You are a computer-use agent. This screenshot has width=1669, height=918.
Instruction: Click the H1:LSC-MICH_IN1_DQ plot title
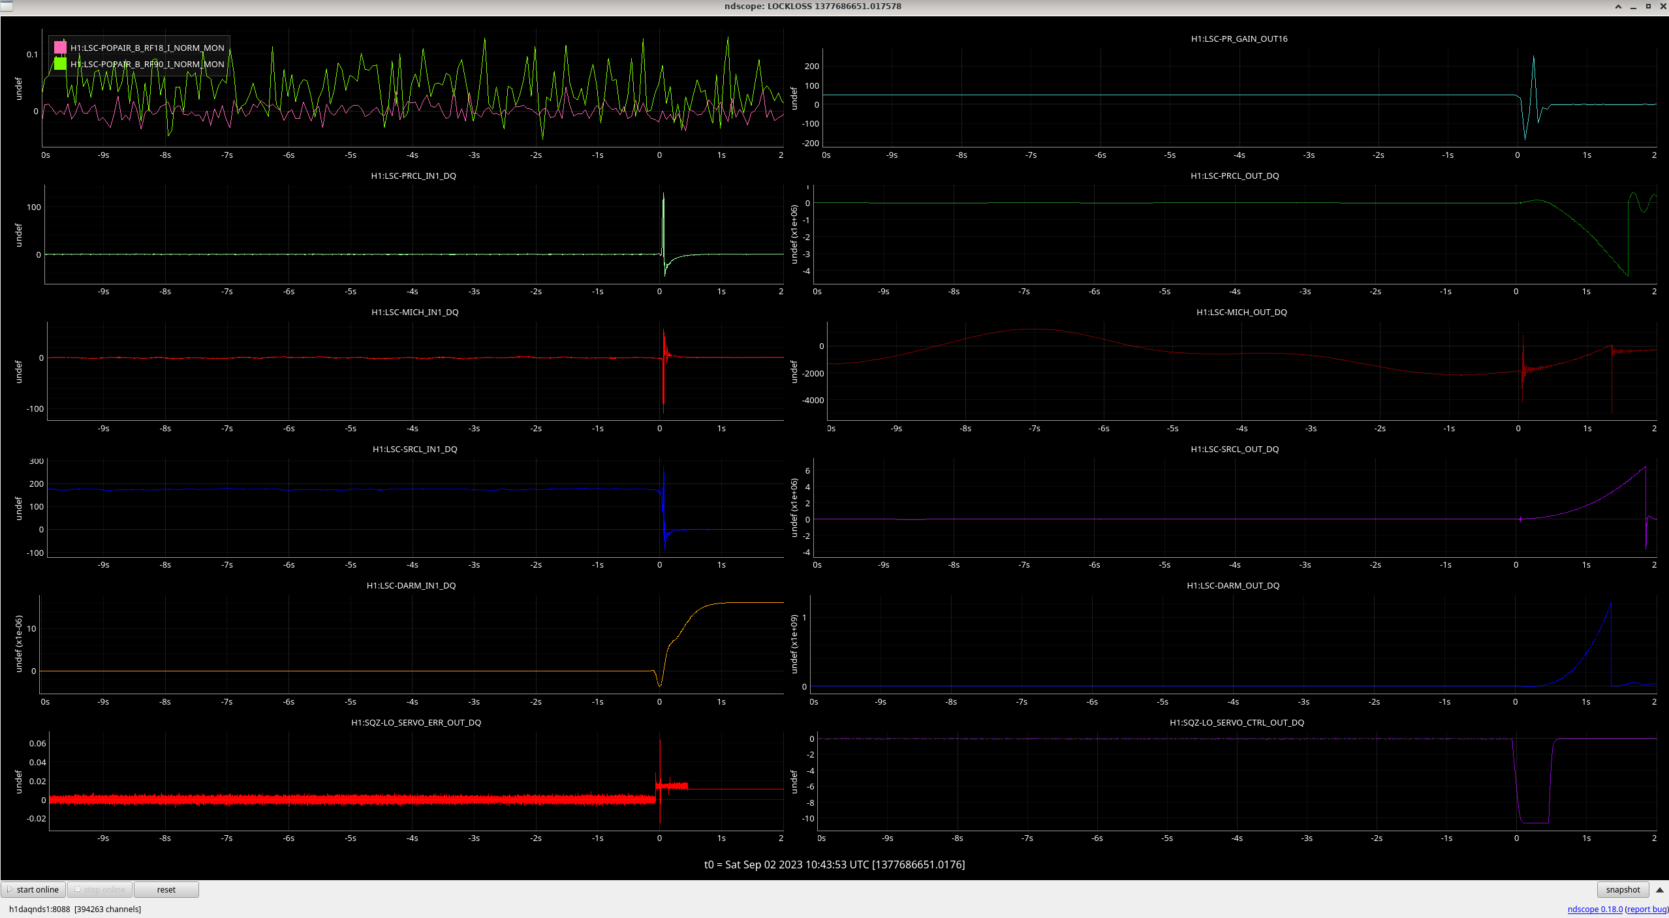(x=414, y=312)
